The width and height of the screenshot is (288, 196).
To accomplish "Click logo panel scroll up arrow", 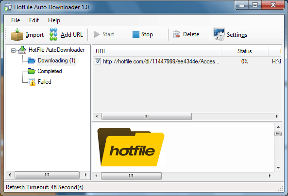I will 278,127.
